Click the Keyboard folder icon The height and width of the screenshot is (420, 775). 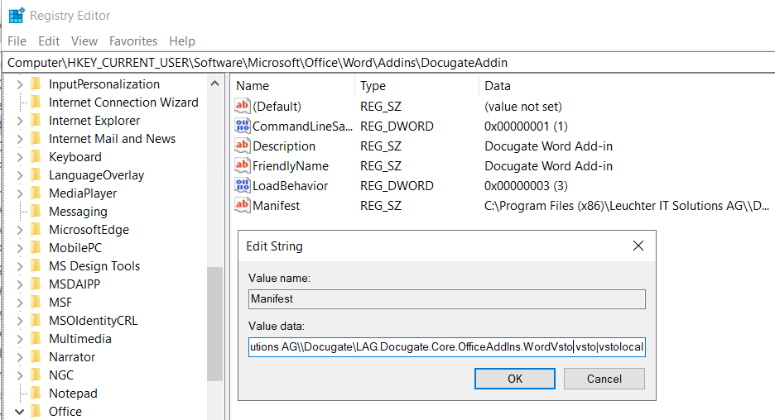[x=36, y=157]
